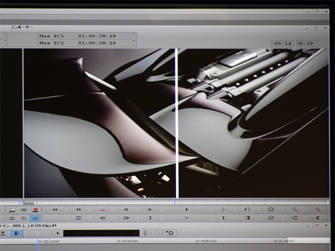Click the last magnifier icon in top row
Viewport: 335px width, 251px height.
pyautogui.click(x=318, y=210)
